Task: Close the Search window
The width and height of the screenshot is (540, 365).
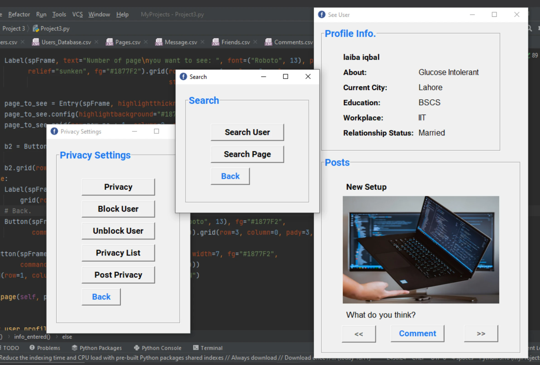Action: coord(308,77)
